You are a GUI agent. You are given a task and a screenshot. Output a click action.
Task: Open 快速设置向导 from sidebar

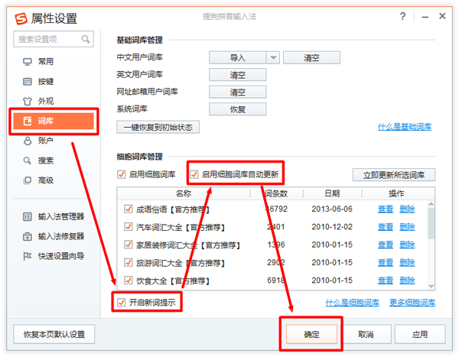[x=61, y=256]
